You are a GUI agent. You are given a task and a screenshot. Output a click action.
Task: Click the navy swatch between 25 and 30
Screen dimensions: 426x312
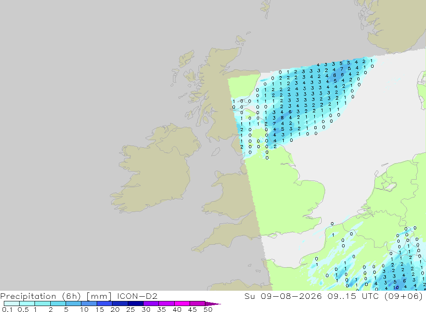point(135,303)
